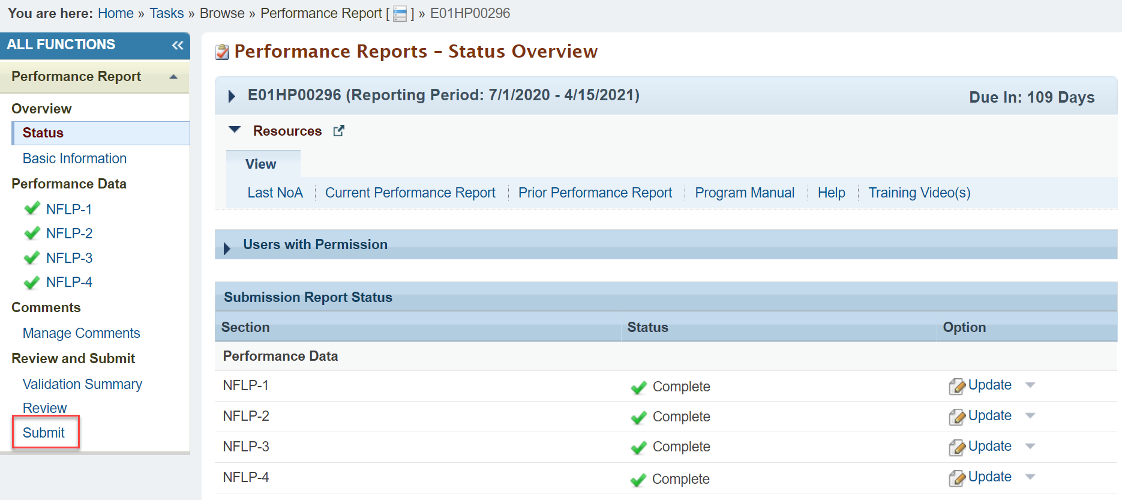
Task: Click the green checkmark beside NFLP-3 in sidebar
Action: (32, 258)
